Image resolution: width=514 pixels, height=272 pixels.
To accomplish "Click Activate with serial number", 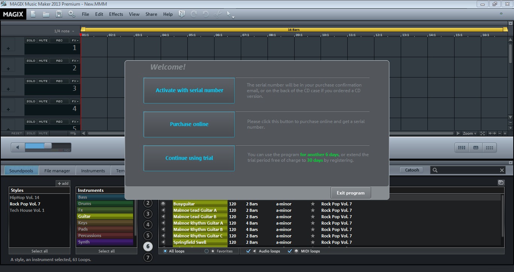I will [189, 90].
